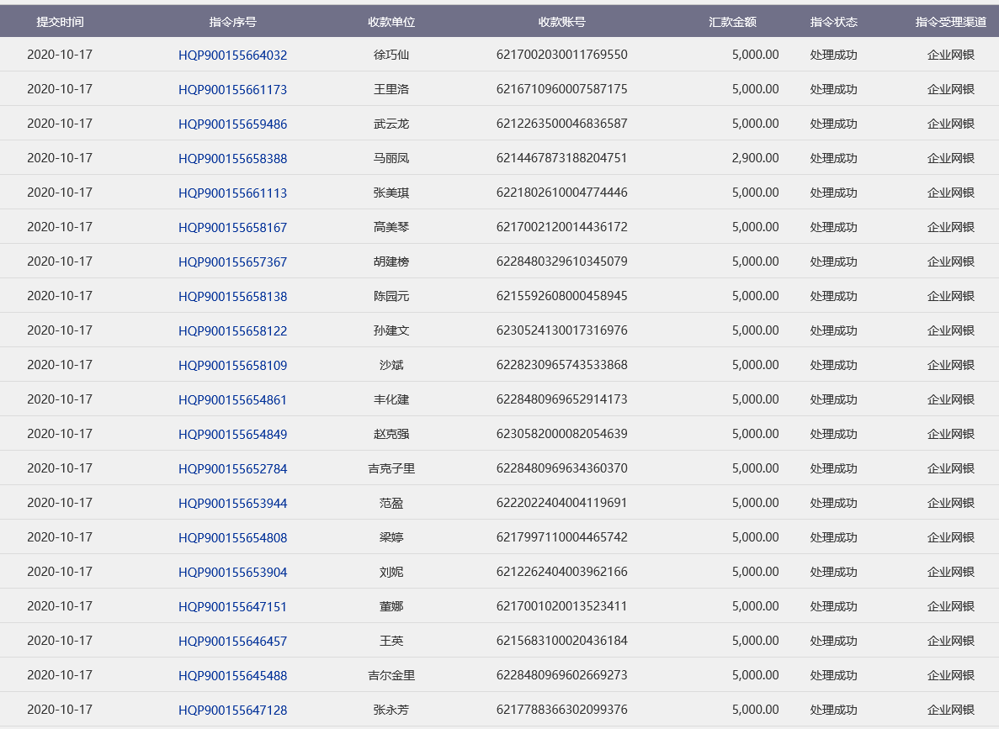The height and width of the screenshot is (729, 999).
Task: View instruction HQP900155652784
Action: pyautogui.click(x=232, y=469)
